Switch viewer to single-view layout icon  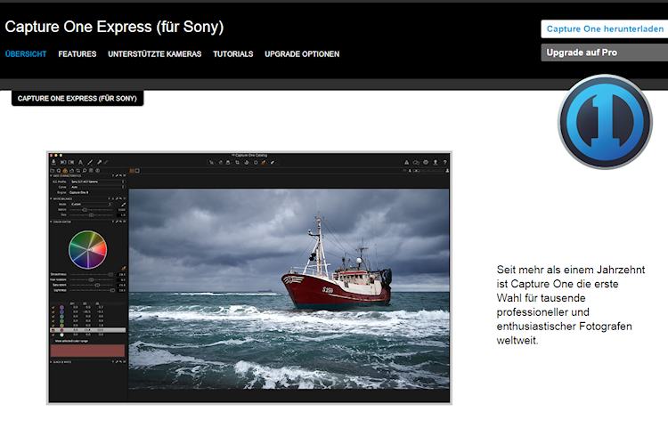pyautogui.click(x=137, y=171)
